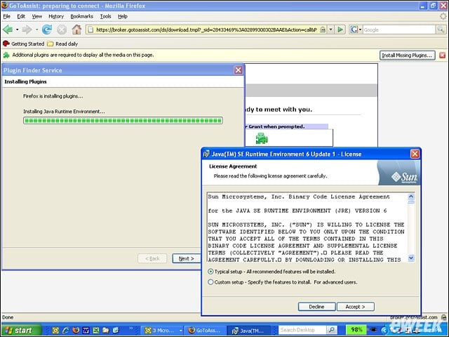Click the license text scrollbar down arrow

click(411, 258)
